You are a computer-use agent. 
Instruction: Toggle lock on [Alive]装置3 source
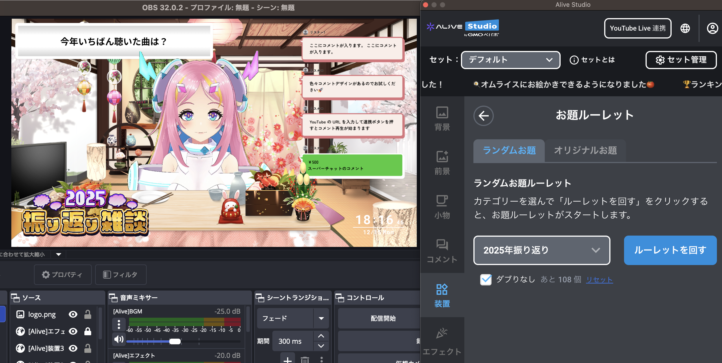click(x=88, y=348)
